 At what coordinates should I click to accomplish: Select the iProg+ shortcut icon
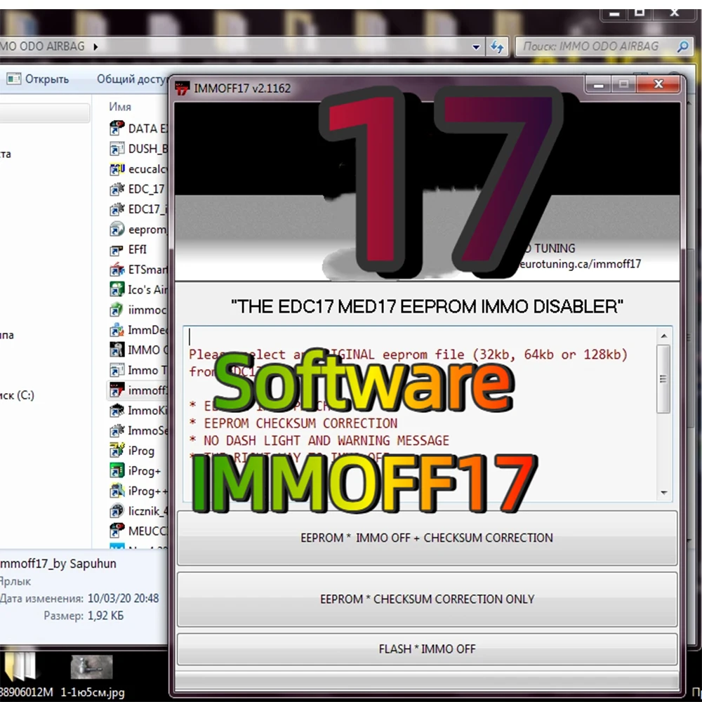(117, 470)
